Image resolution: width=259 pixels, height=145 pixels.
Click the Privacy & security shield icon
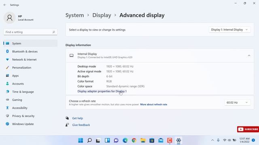coord(7,116)
